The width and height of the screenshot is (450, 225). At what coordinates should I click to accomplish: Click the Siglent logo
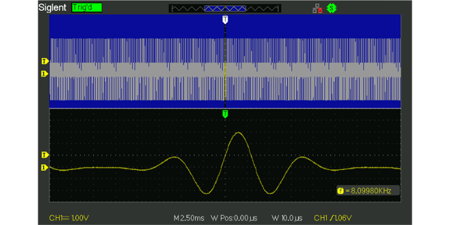tap(52, 9)
